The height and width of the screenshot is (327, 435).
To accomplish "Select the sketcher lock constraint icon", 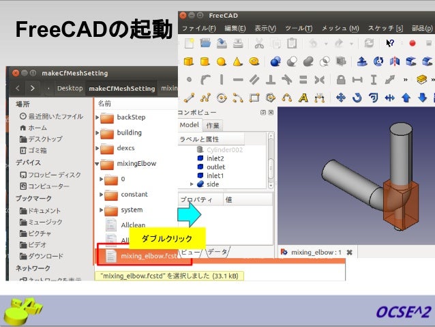I will click(x=341, y=80).
